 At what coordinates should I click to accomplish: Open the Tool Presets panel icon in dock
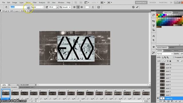tap(154, 21)
